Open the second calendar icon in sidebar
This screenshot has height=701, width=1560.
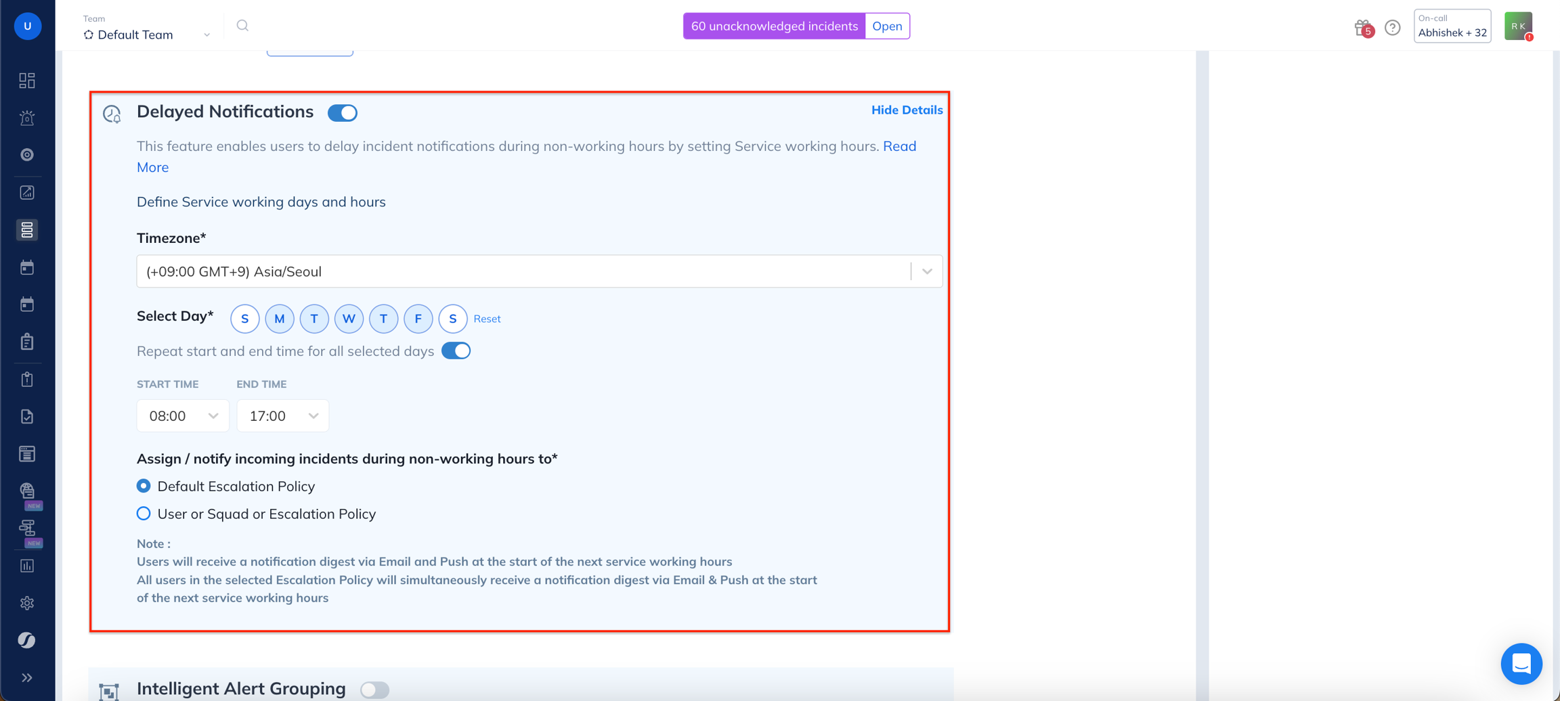[x=27, y=304]
